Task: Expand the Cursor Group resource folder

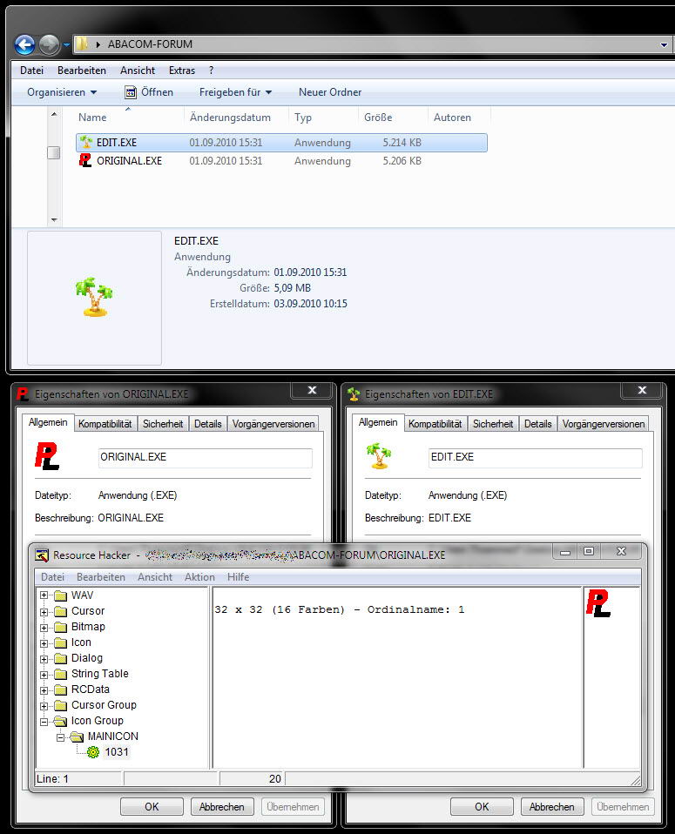Action: [44, 706]
